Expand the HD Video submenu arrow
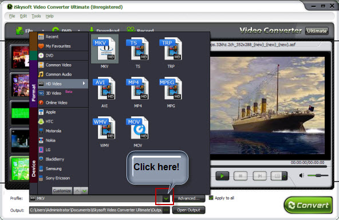The image size is (339, 220). (84, 83)
